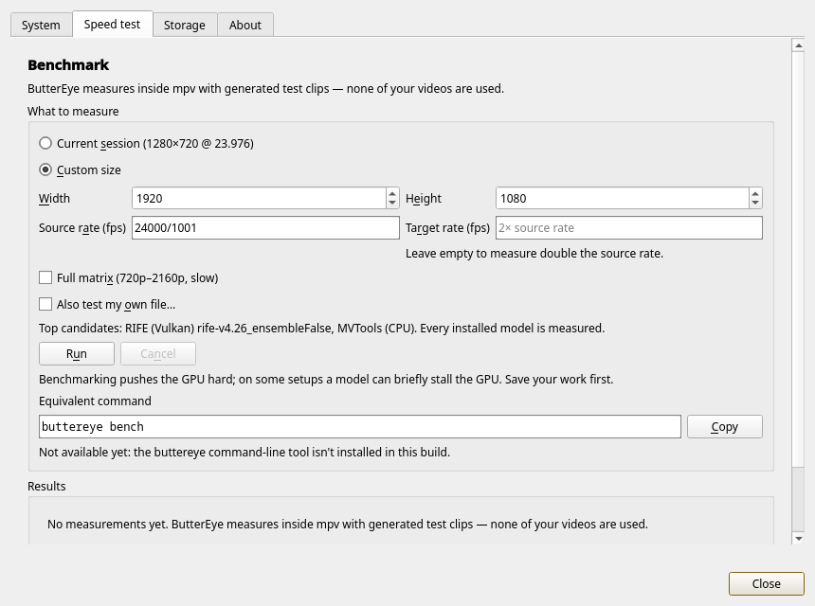
Task: Increase Width with the up arrow
Action: point(392,193)
